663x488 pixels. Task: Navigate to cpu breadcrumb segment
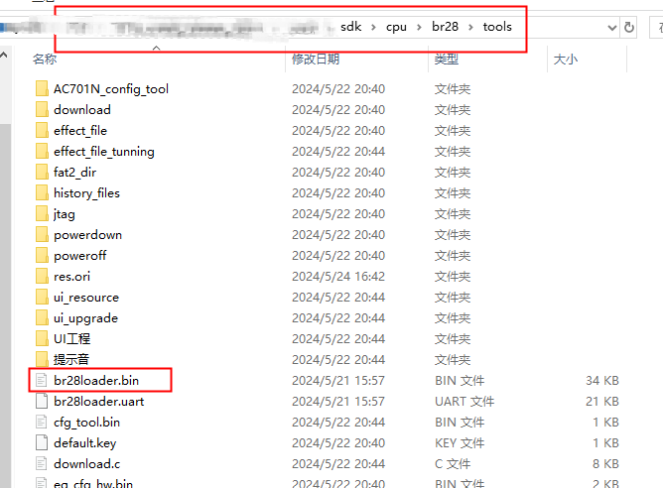396,27
